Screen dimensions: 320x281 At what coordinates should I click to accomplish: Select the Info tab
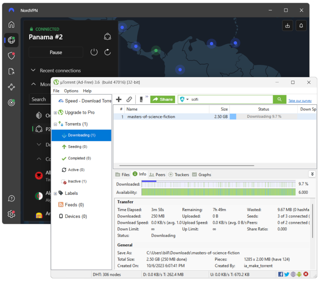[x=139, y=174]
